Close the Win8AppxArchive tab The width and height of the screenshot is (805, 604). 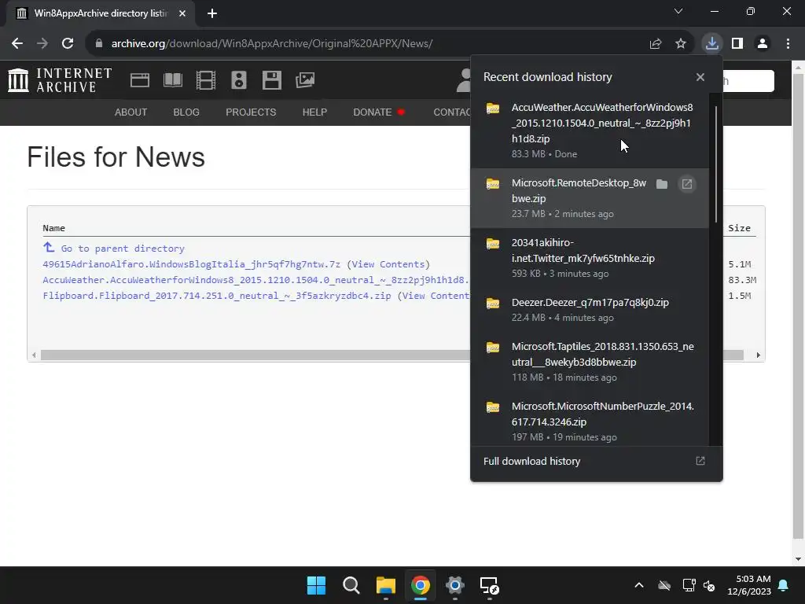click(182, 13)
